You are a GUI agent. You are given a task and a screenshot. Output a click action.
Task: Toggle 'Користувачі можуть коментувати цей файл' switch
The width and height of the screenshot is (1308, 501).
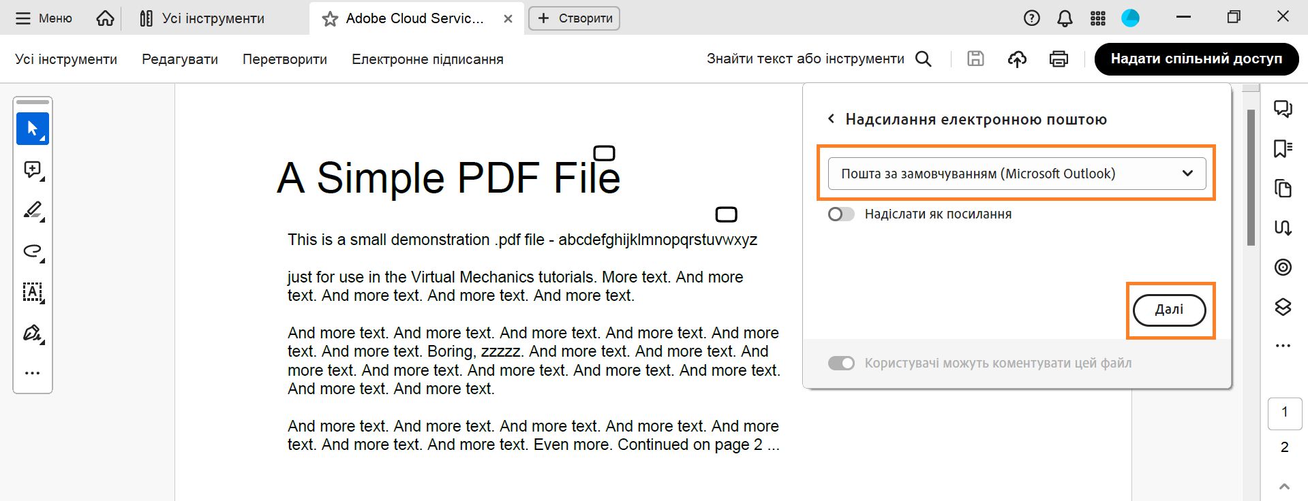(841, 363)
